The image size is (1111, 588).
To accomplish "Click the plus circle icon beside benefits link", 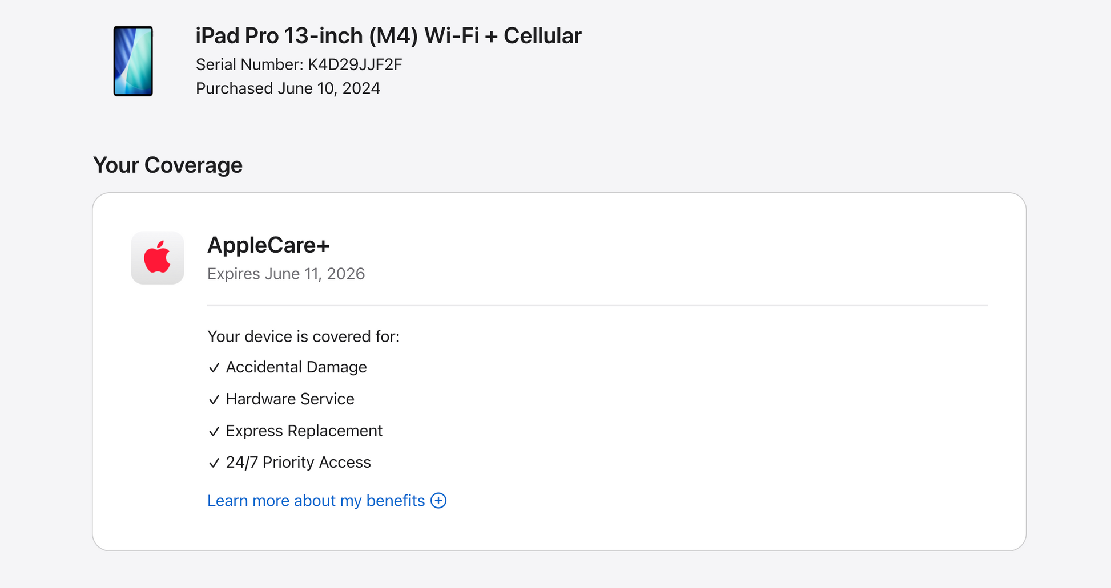I will pos(438,501).
